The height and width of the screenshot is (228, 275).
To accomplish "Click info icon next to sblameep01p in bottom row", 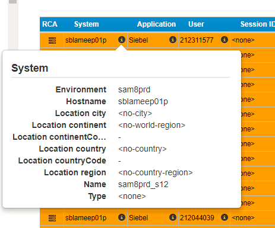I will pyautogui.click(x=122, y=217).
